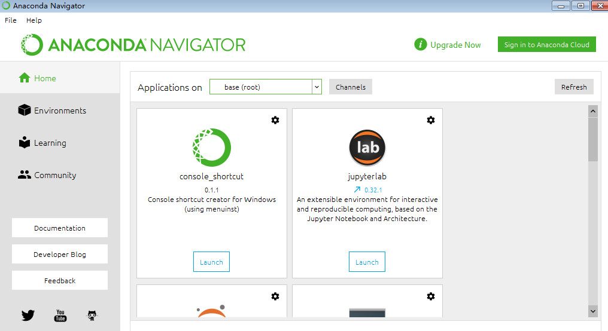This screenshot has width=608, height=331.
Task: Select the console_shortcut title text
Action: point(211,176)
